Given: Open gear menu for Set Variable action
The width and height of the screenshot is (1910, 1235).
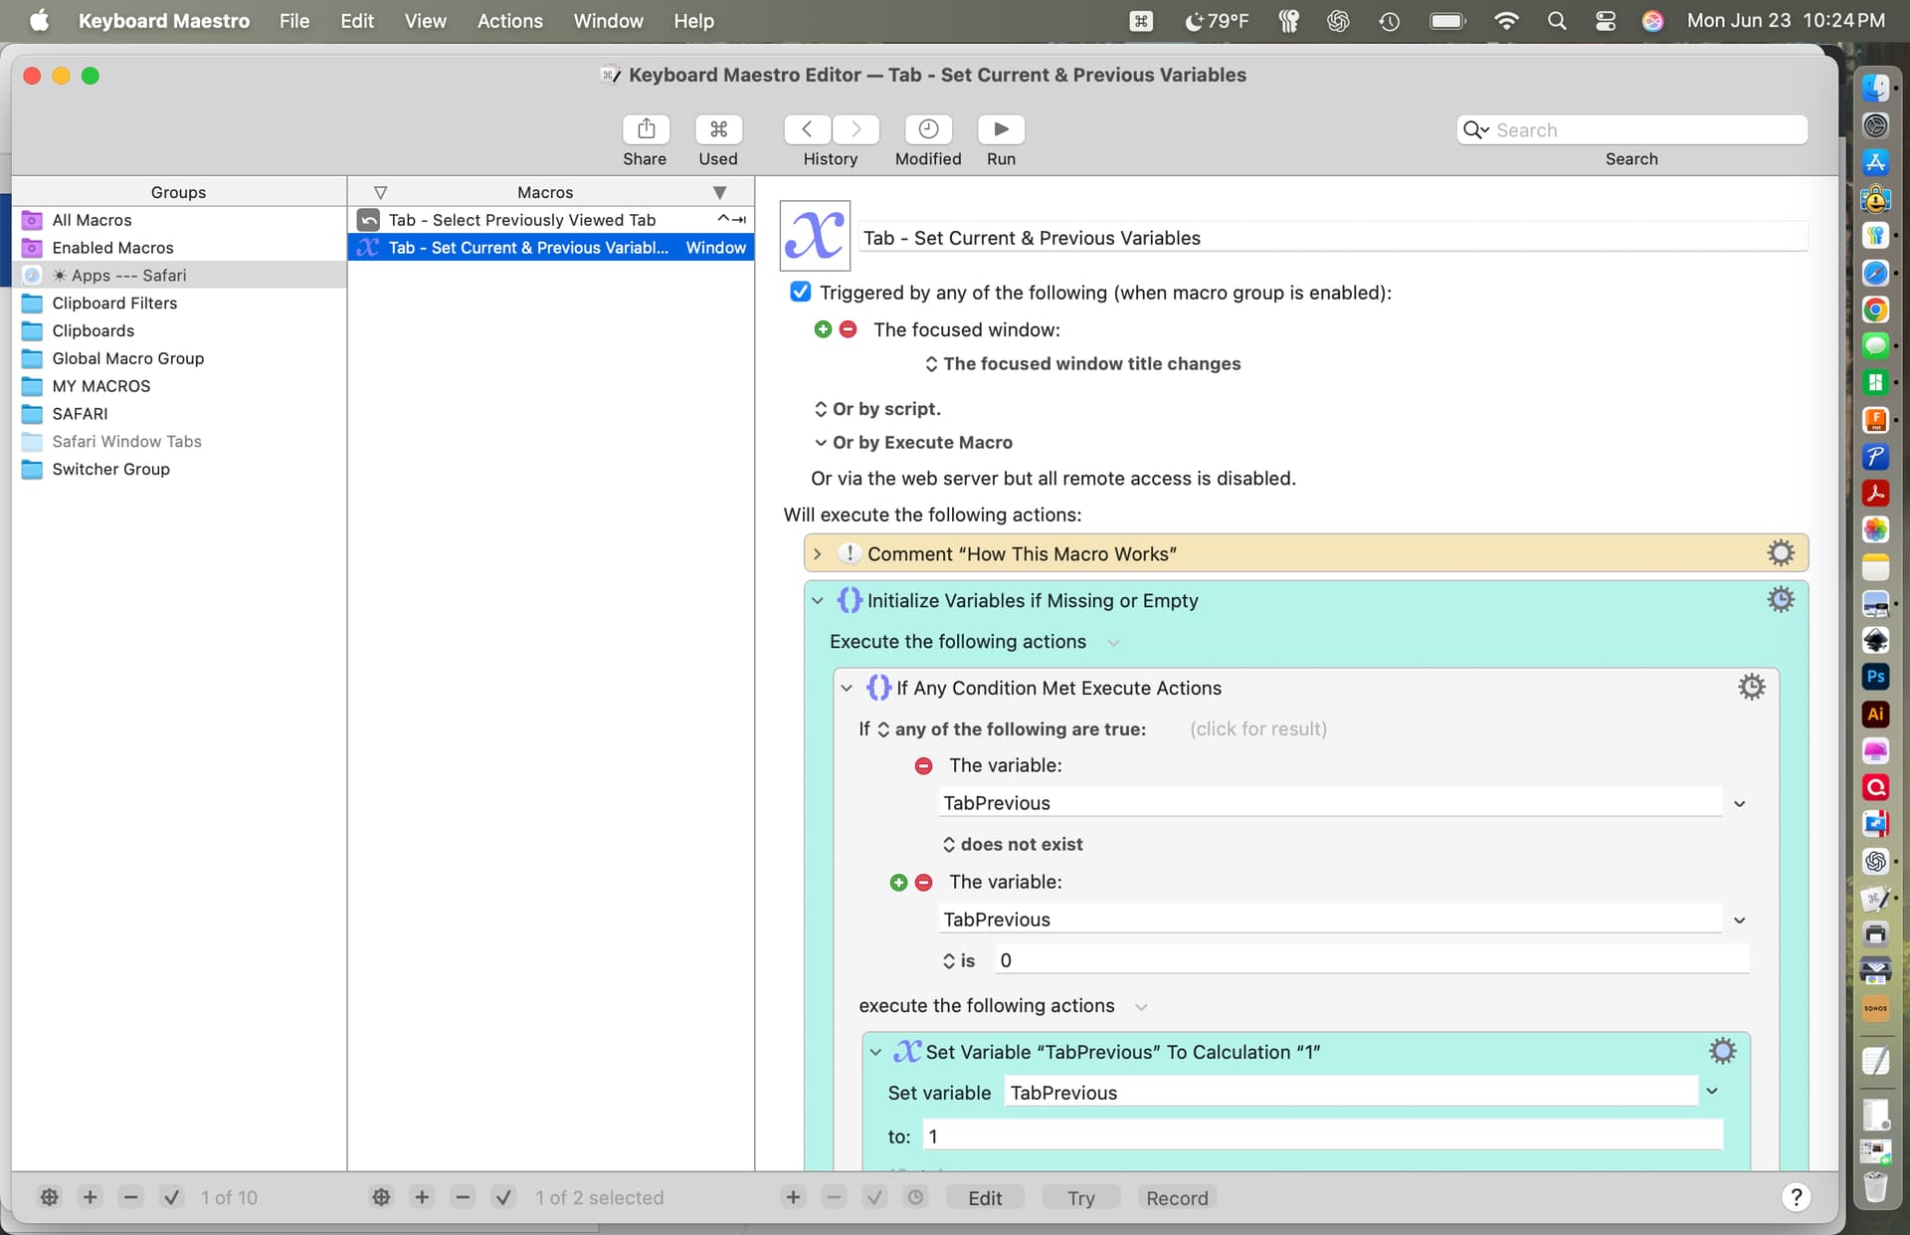Looking at the screenshot, I should (1723, 1051).
